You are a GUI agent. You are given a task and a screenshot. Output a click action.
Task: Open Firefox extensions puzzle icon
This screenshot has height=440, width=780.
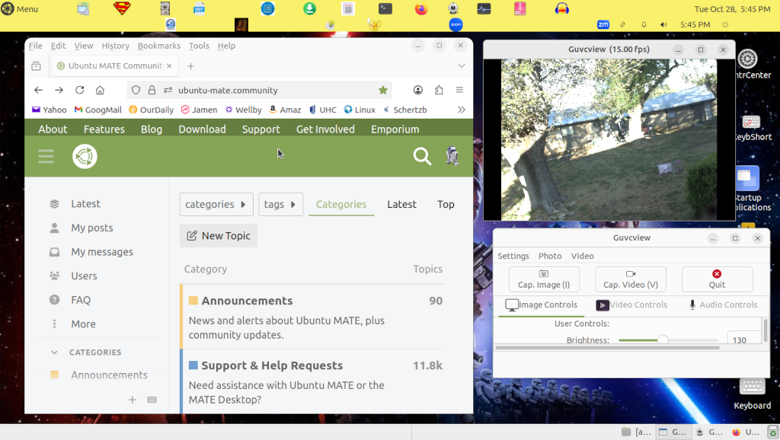(439, 90)
